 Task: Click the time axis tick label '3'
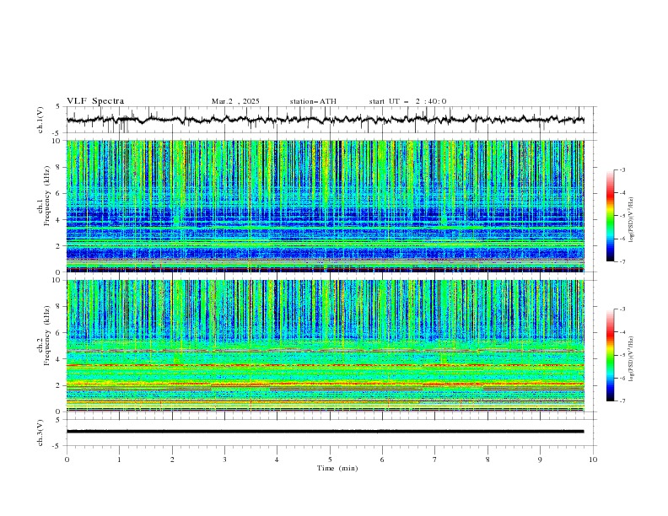224,460
